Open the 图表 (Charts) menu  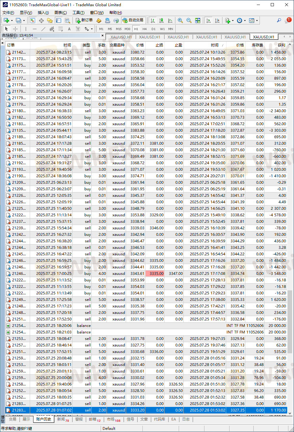pyautogui.click(x=60, y=13)
